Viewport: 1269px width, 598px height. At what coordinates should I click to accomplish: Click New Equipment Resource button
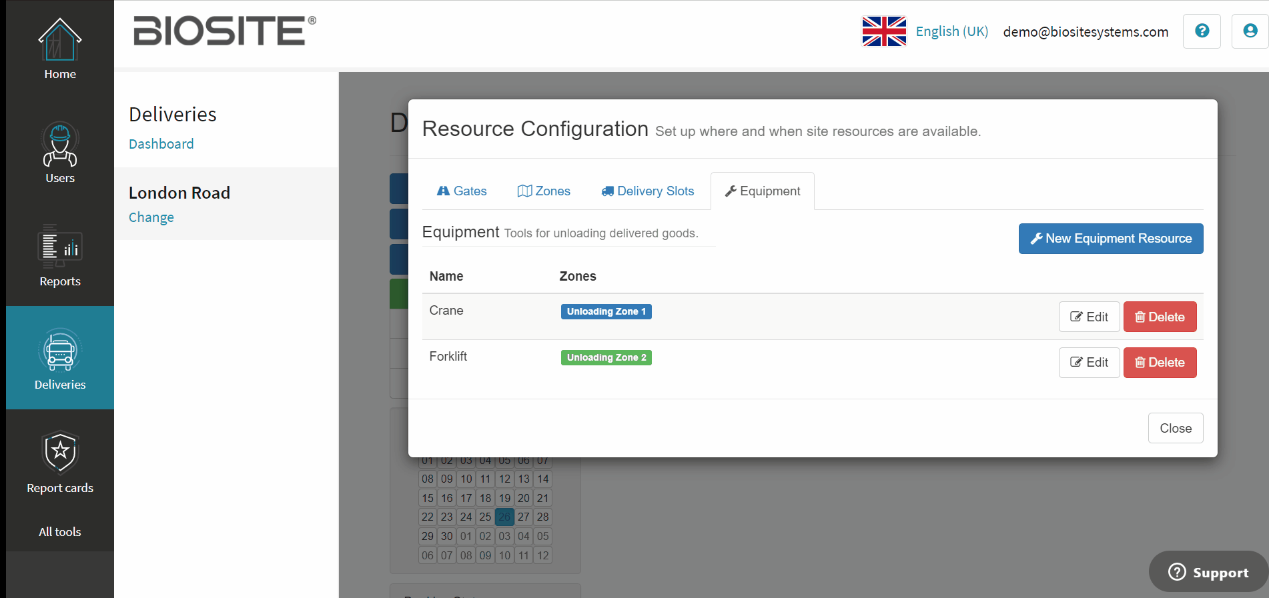(1111, 239)
